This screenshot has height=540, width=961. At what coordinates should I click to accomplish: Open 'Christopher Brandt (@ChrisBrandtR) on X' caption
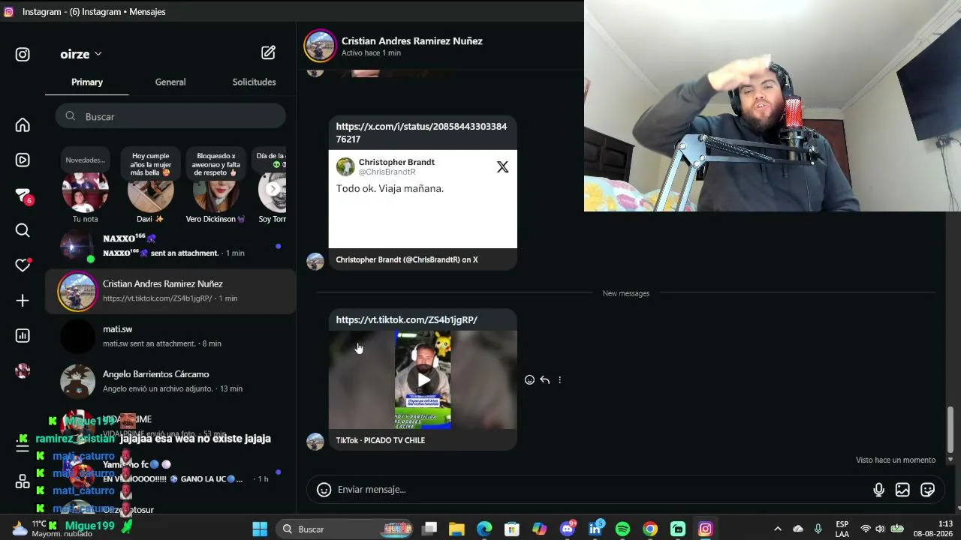coord(407,260)
